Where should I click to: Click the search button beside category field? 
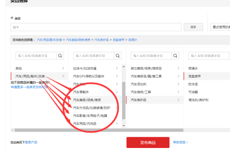(x=193, y=27)
